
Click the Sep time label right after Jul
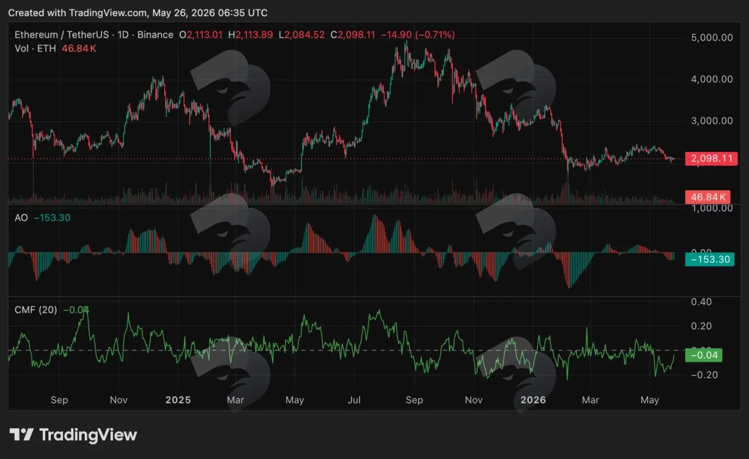tap(414, 400)
